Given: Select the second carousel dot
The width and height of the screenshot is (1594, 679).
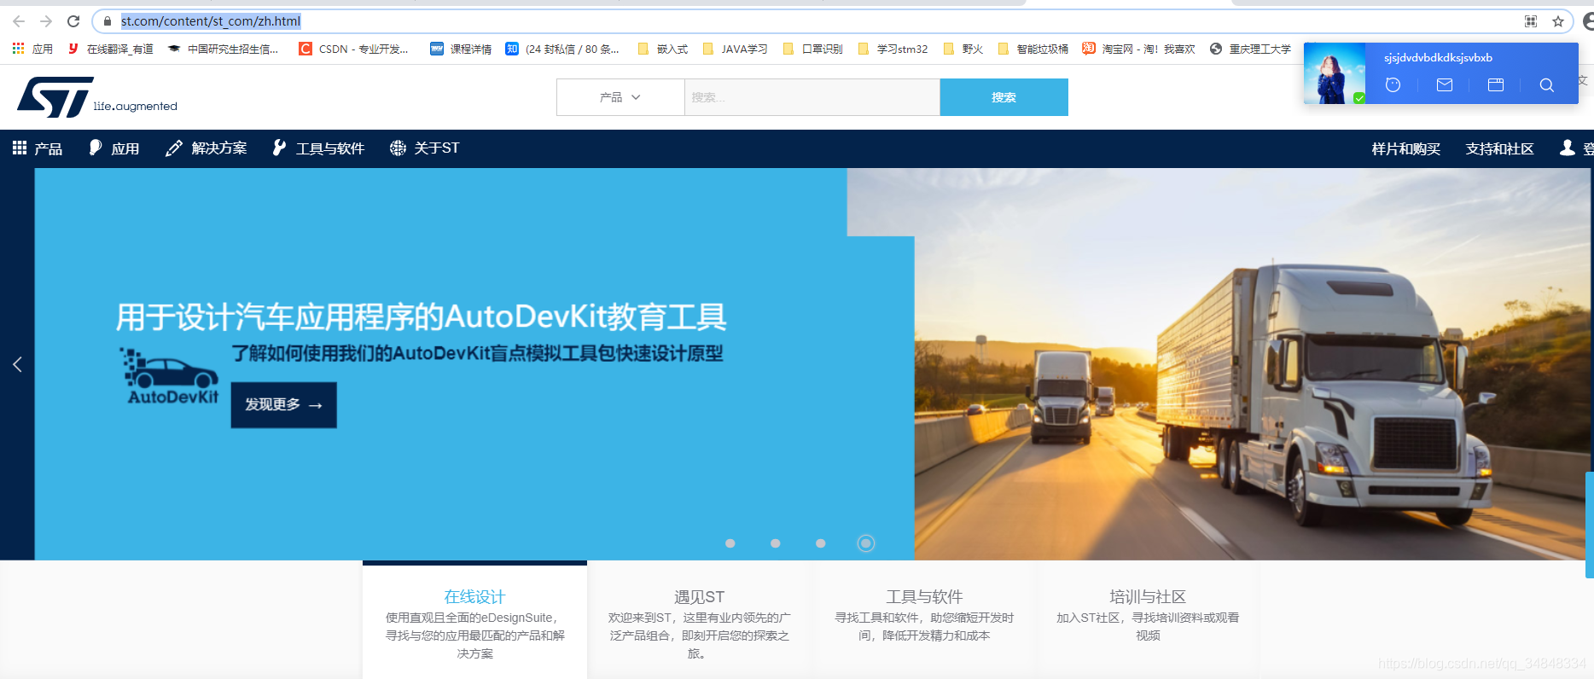Looking at the screenshot, I should (776, 543).
